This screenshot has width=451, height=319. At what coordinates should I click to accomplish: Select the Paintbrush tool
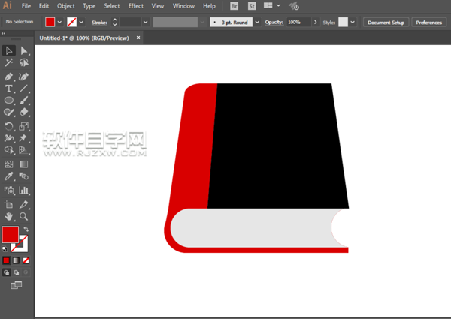pyautogui.click(x=24, y=101)
